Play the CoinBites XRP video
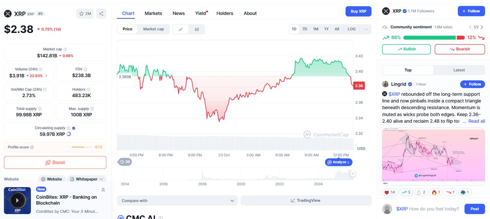490x219 pixels. pos(17,200)
